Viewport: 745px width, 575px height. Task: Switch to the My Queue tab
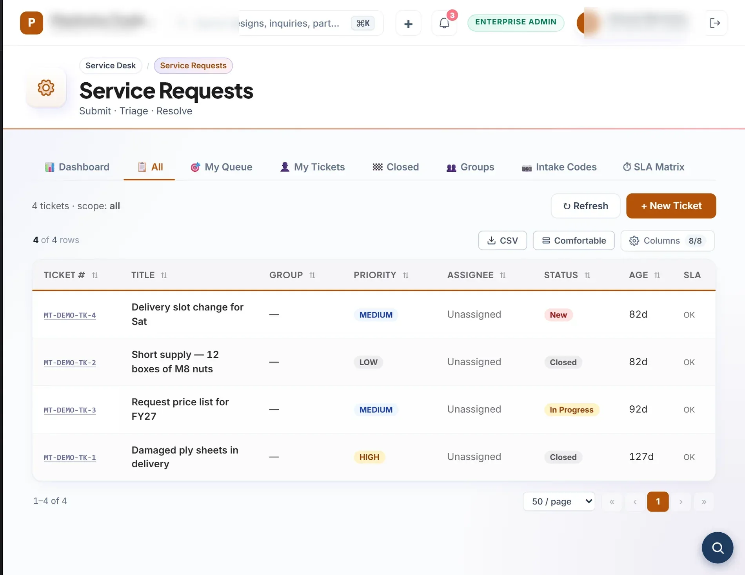[x=222, y=167]
